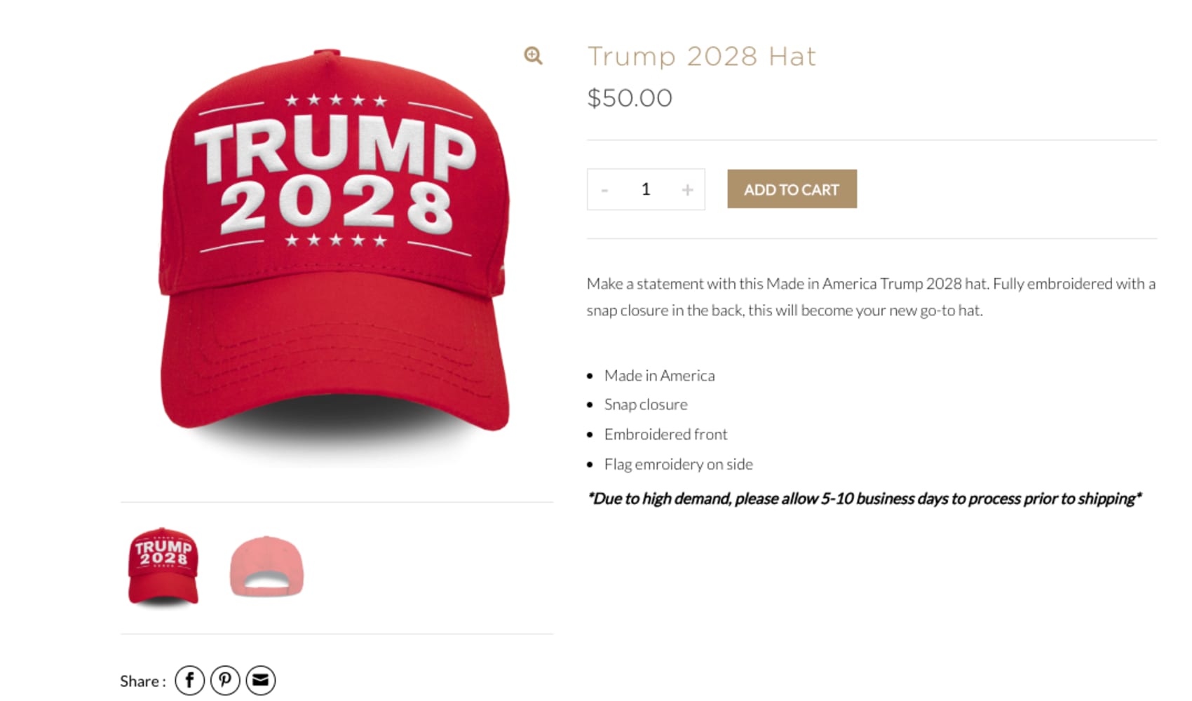The image size is (1192, 701).
Task: Share the product on Pinterest
Action: (225, 680)
